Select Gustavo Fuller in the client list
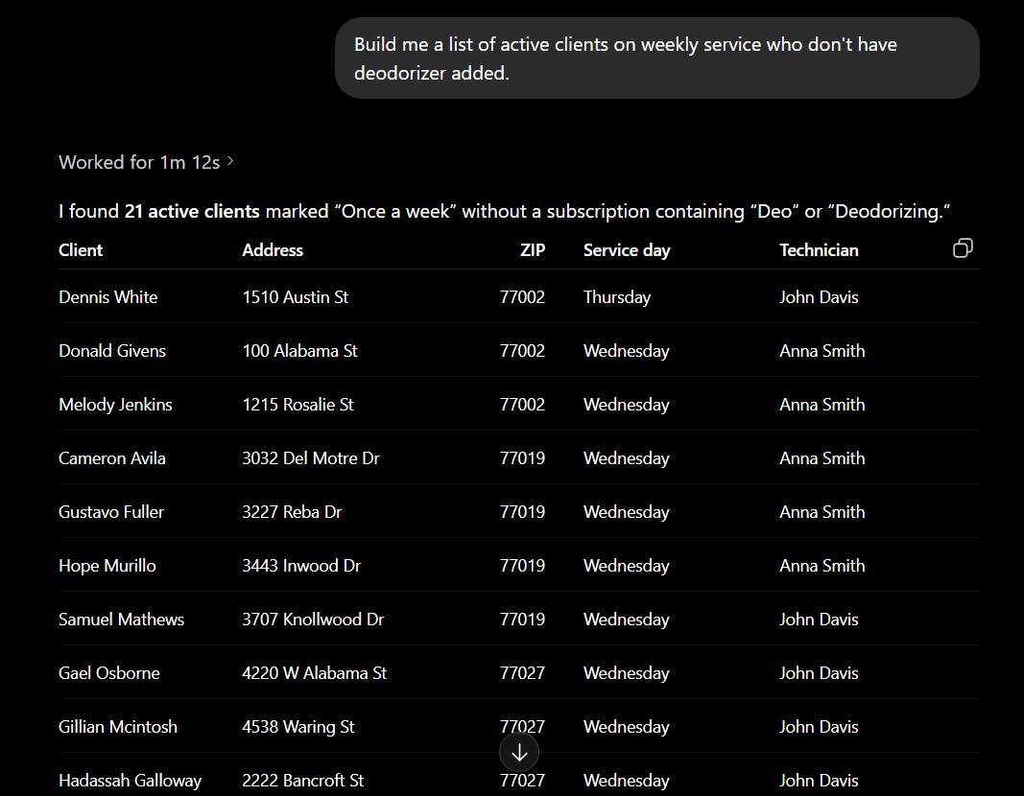 click(x=111, y=511)
